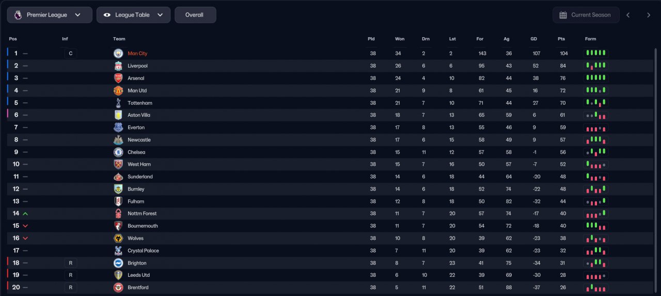Open the Man City team link
Screen dimensions: 661x296
click(x=137, y=53)
